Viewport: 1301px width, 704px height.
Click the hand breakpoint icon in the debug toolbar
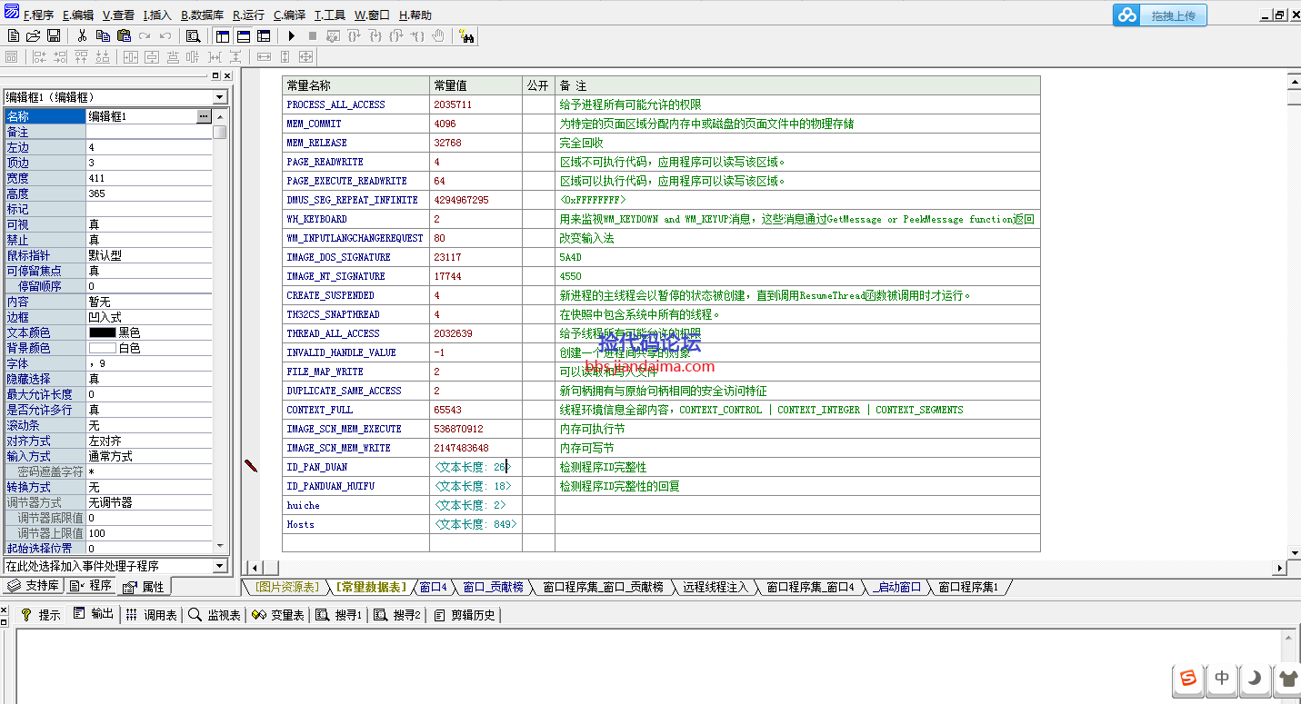(x=438, y=36)
